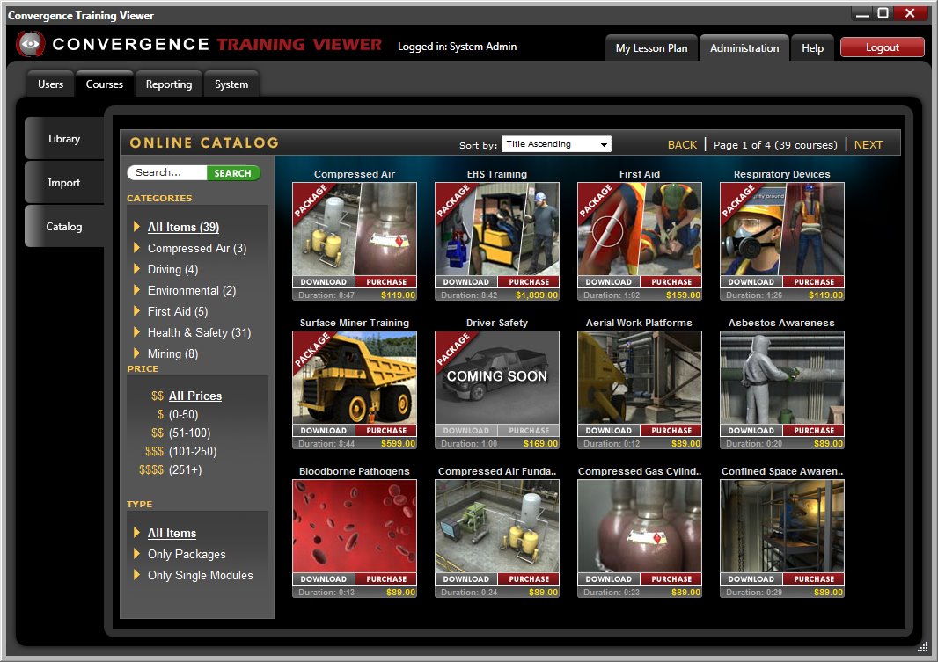Open the EHS Training package thumbnail

pyautogui.click(x=496, y=229)
